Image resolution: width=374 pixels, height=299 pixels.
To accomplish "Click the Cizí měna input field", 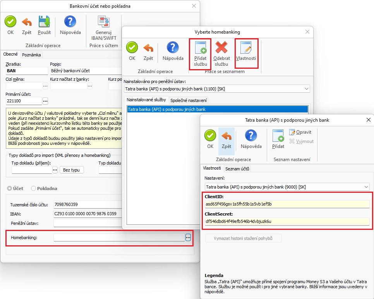I will [24, 86].
